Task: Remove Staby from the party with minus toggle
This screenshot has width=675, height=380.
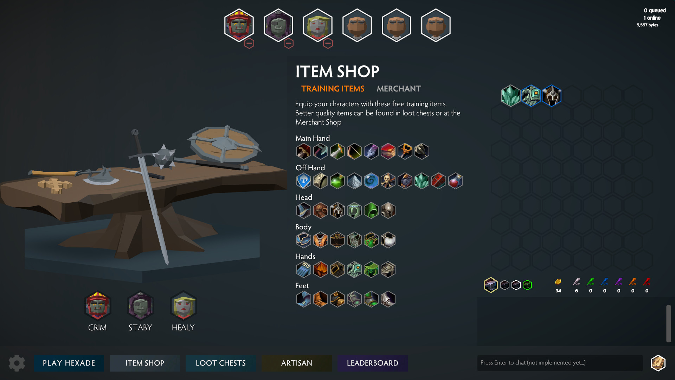Action: [x=289, y=43]
